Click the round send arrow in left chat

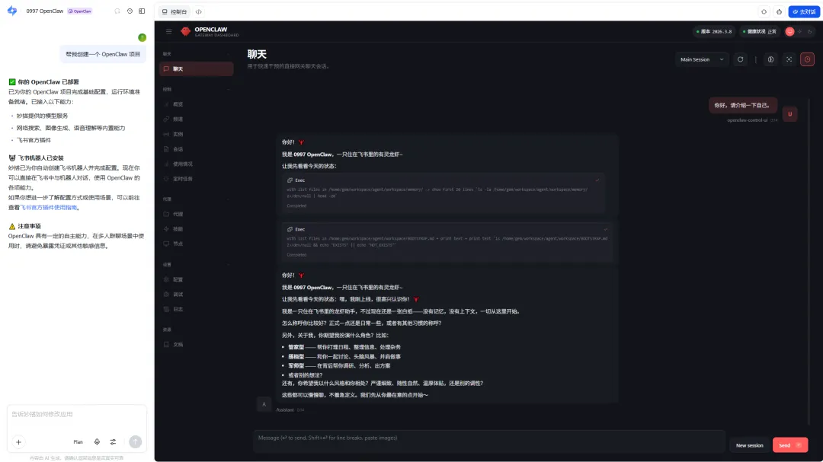click(x=136, y=442)
